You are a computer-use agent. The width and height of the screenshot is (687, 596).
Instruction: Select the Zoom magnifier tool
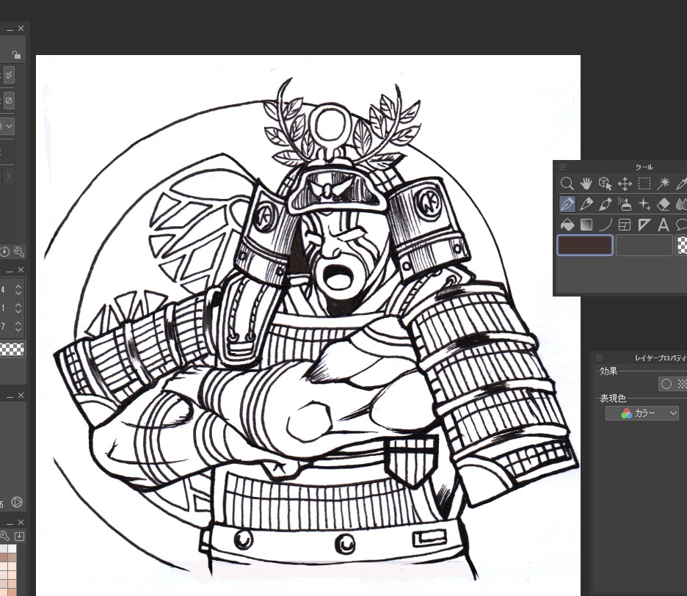[567, 183]
